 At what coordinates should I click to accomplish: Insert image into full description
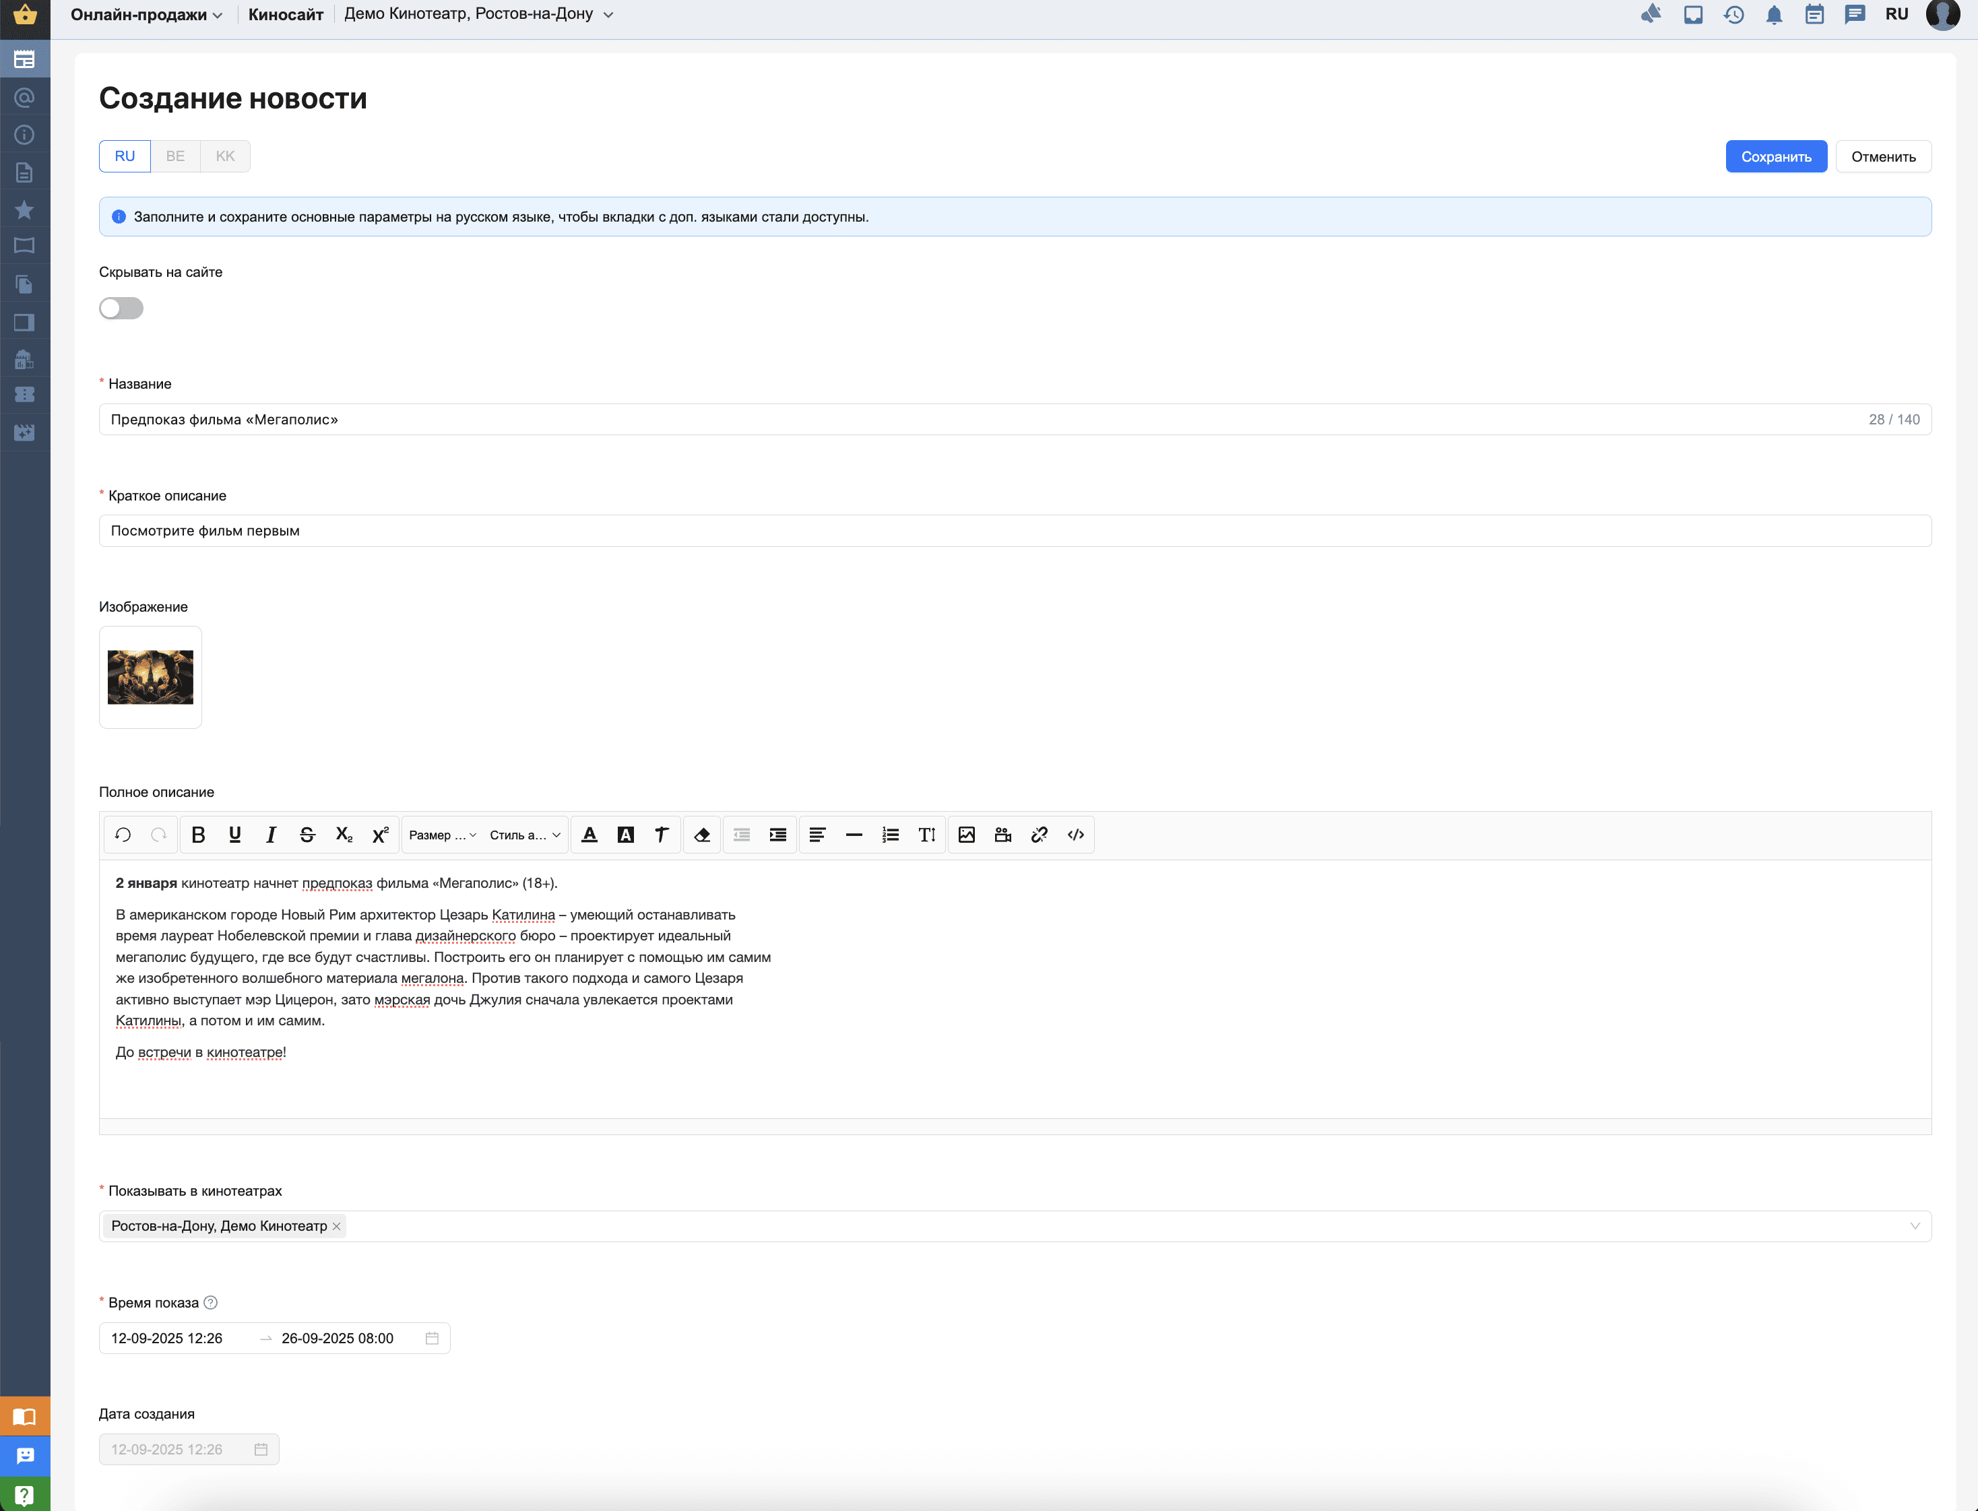(966, 835)
